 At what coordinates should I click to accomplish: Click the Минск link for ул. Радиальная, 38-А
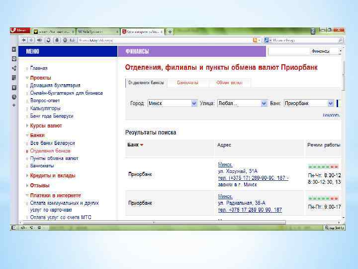(x=225, y=196)
